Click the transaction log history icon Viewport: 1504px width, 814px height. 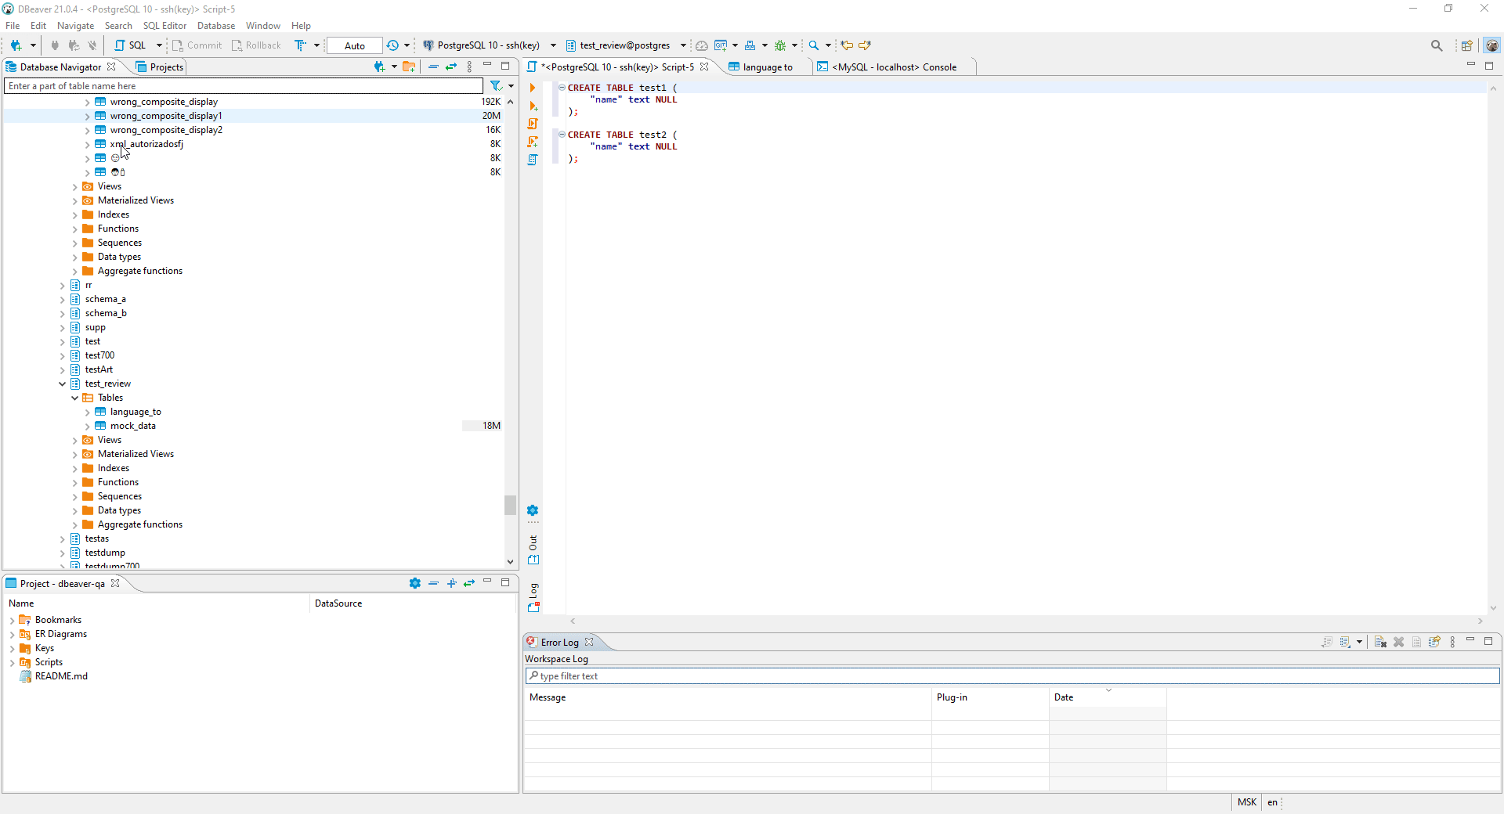392,45
